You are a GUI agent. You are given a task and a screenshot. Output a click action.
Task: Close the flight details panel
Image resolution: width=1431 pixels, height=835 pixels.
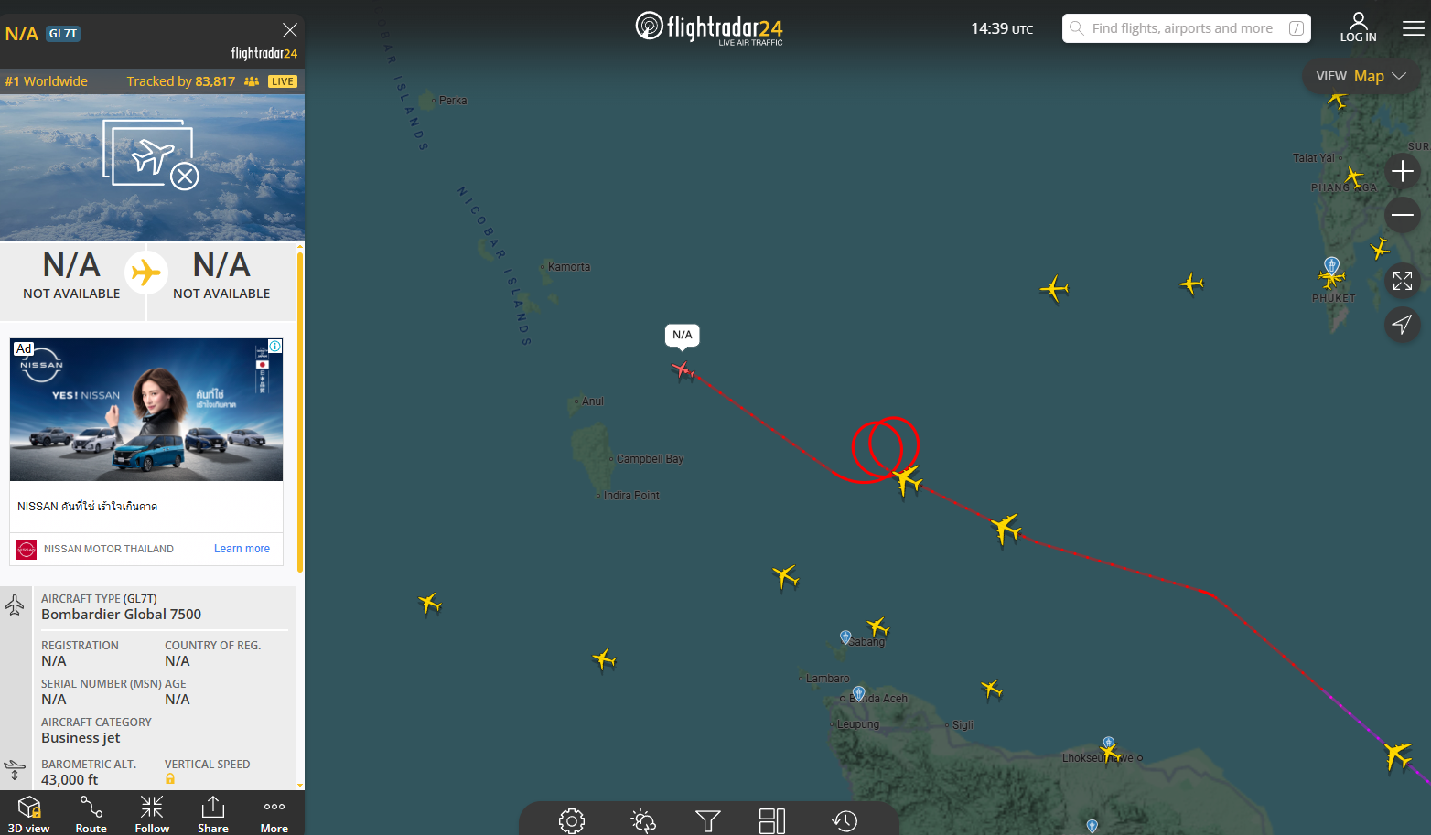[290, 30]
